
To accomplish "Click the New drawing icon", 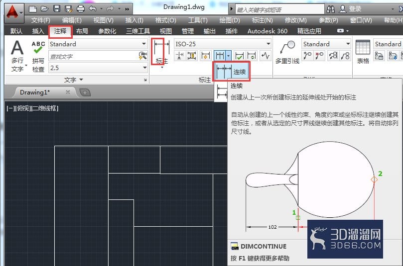I will click(33, 9).
